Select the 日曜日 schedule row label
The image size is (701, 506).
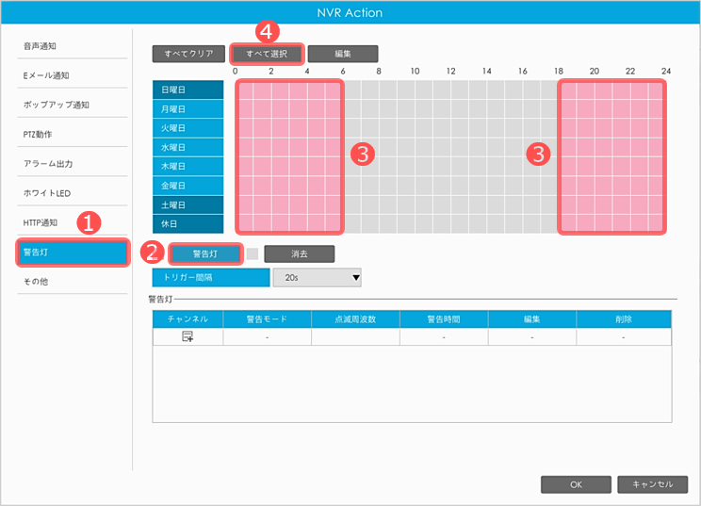coord(188,90)
